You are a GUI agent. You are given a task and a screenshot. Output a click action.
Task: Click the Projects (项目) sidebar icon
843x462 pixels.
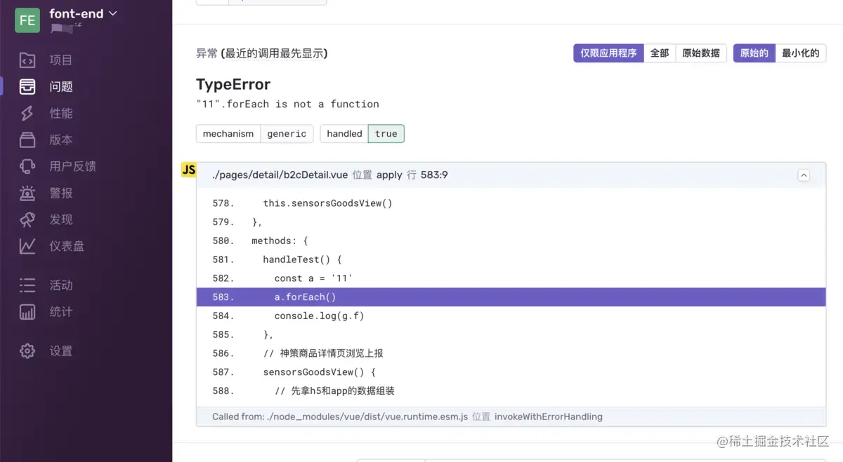(27, 60)
